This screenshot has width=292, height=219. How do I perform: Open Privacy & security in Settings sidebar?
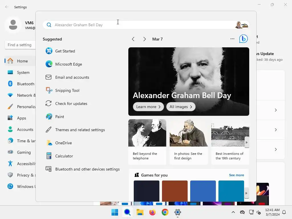[20, 175]
